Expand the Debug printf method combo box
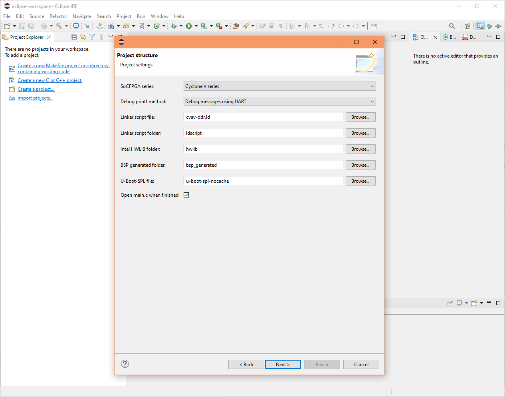The width and height of the screenshot is (505, 397). [x=279, y=102]
